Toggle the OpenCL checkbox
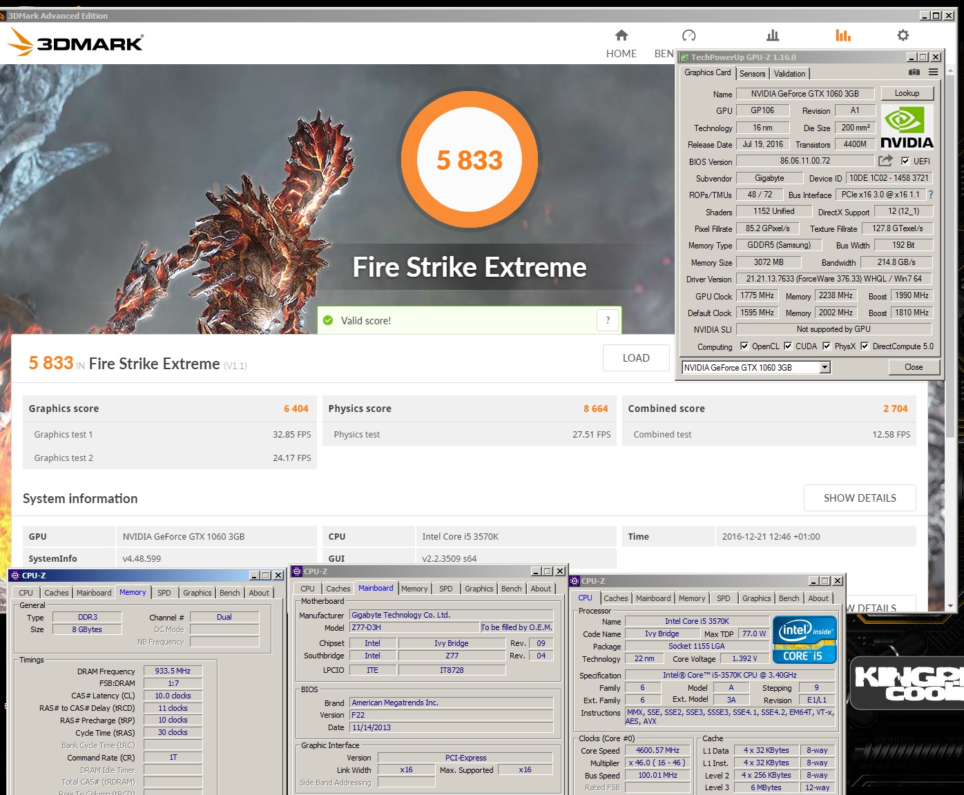Screen dimensions: 964x795 pos(744,346)
